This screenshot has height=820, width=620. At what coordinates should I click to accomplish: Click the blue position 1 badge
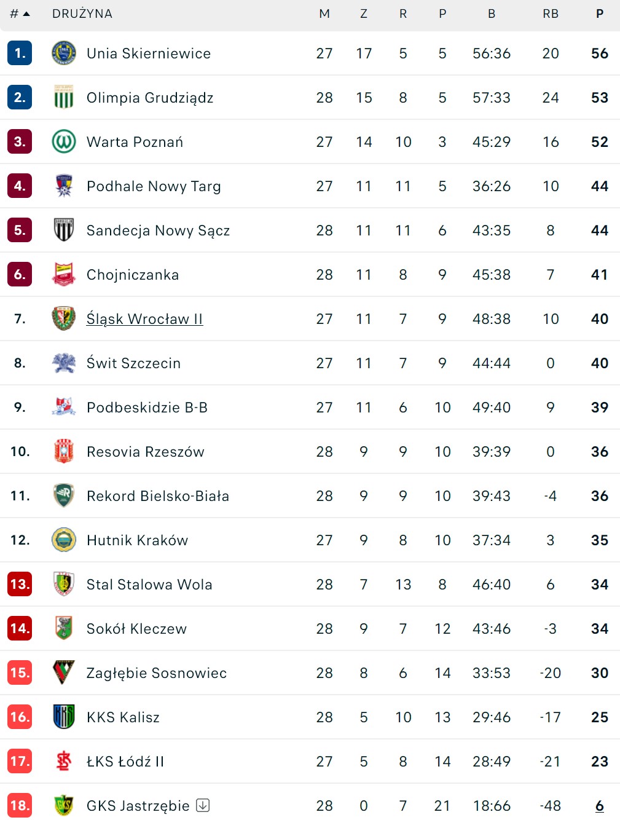click(x=20, y=53)
